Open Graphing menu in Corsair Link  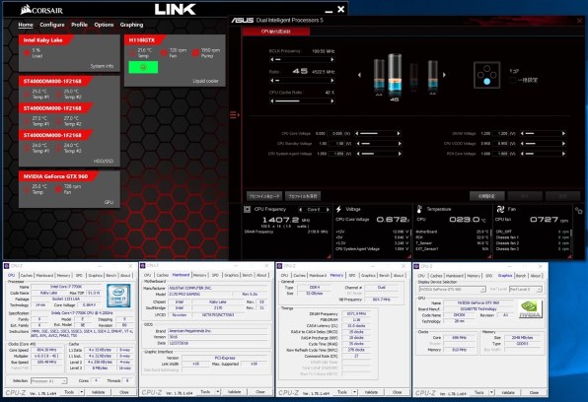131,25
